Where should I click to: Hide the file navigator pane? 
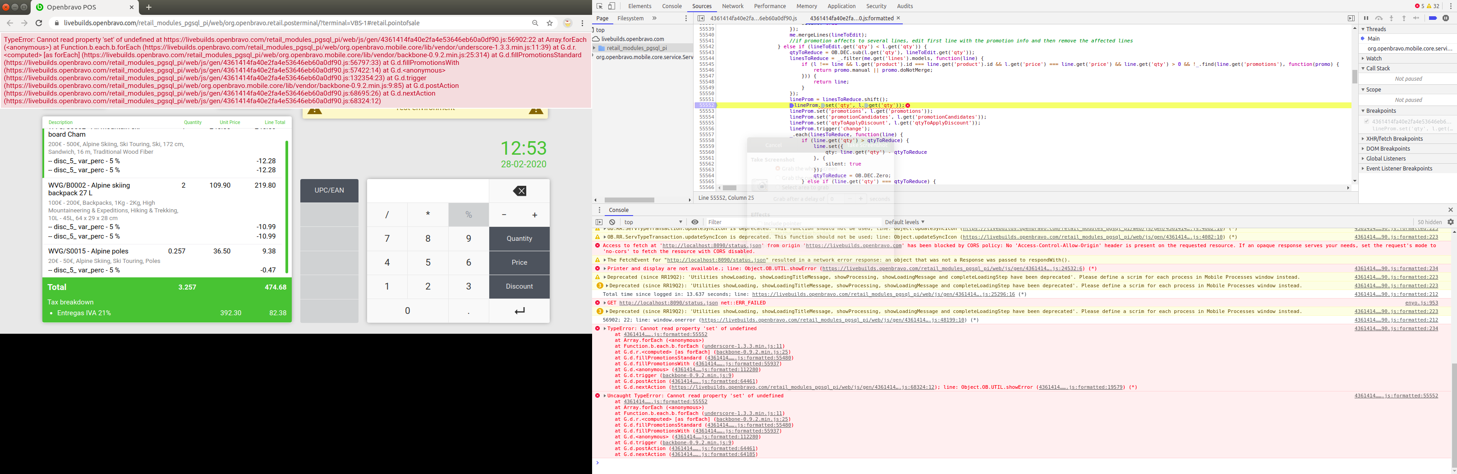[701, 18]
